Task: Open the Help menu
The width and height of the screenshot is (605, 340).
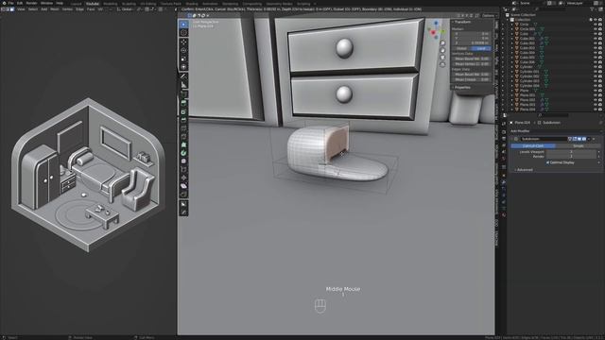Action: point(60,3)
